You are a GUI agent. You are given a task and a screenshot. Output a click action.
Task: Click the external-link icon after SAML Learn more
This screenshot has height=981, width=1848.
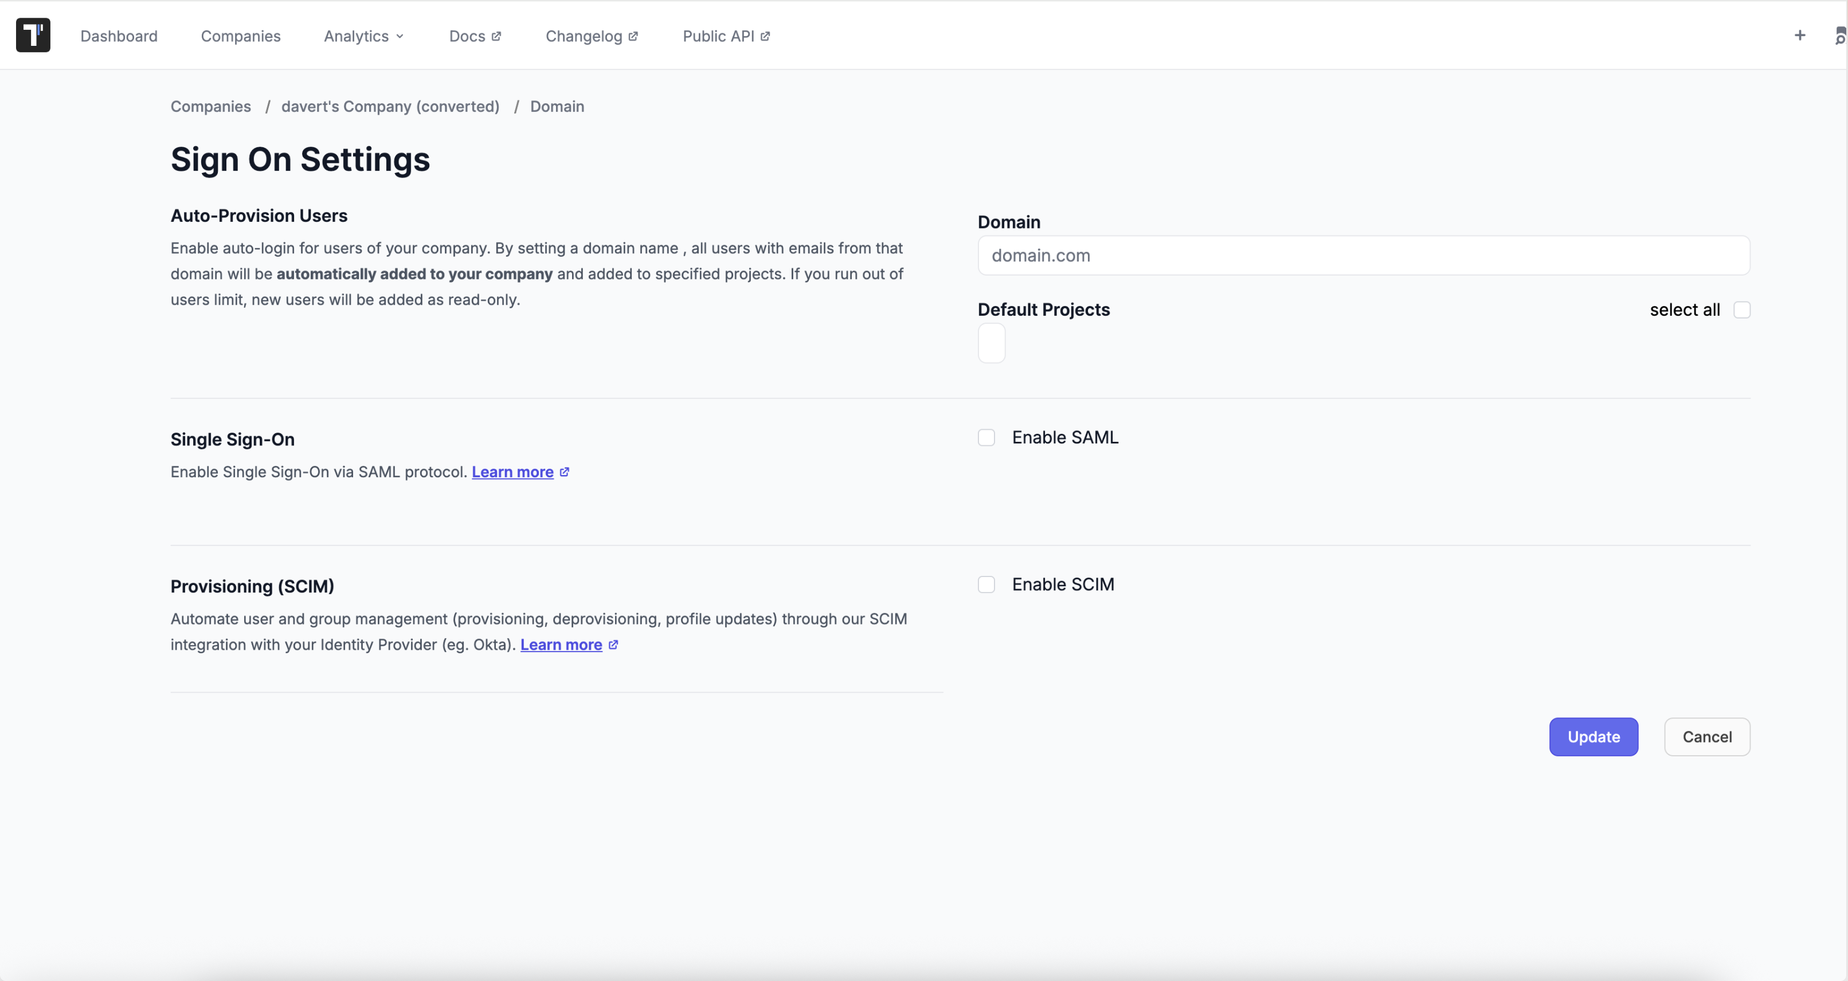[565, 471]
